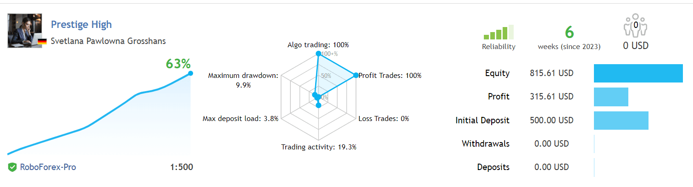The height and width of the screenshot is (187, 693).
Task: Click the Trading activity label
Action: coord(318,147)
